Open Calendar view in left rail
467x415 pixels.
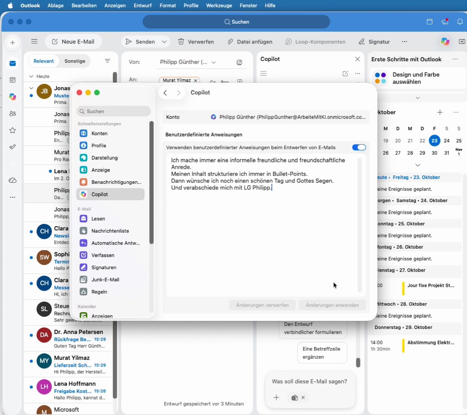pyautogui.click(x=13, y=80)
